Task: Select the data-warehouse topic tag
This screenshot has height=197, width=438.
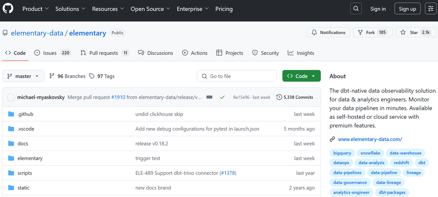Action: 406,153
